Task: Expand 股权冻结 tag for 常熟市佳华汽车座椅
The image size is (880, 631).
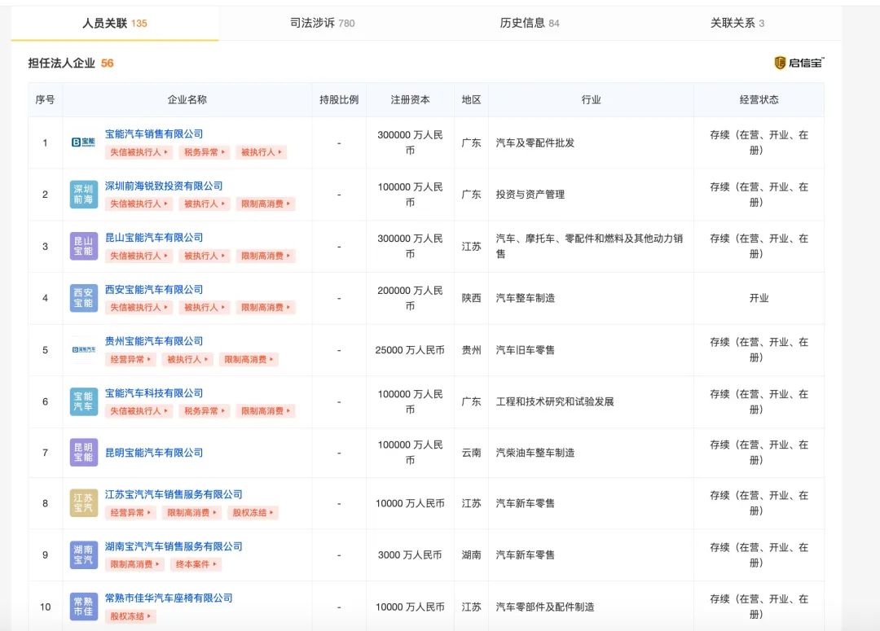Action: click(130, 616)
